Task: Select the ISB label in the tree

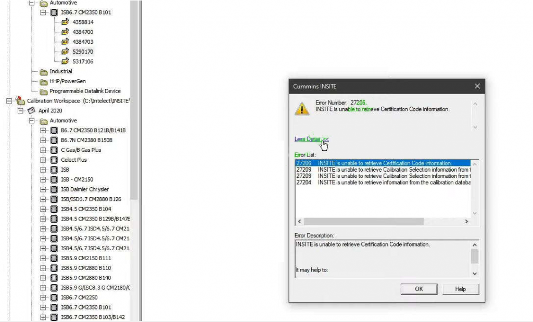Action: [x=65, y=170]
